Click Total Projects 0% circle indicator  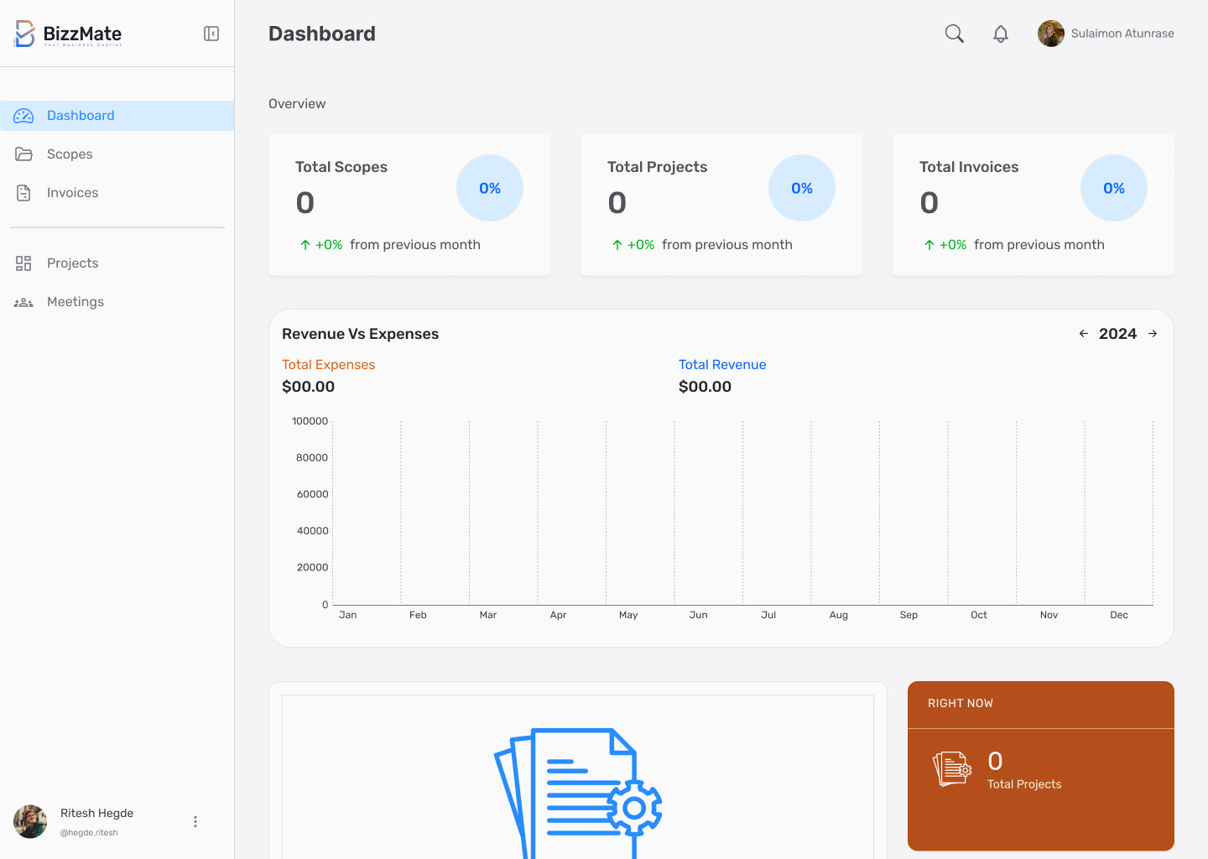[x=802, y=188]
